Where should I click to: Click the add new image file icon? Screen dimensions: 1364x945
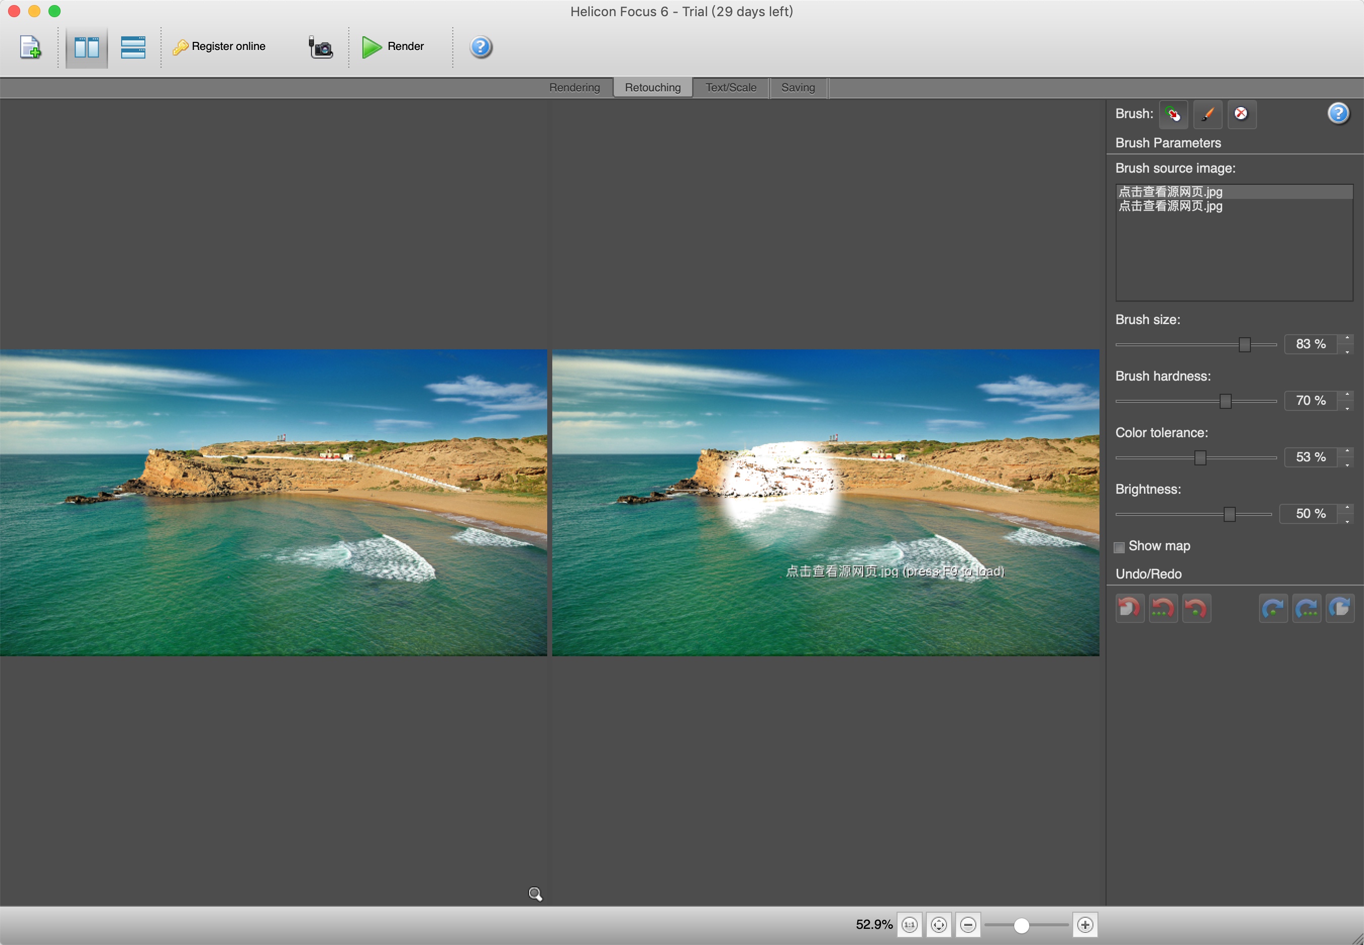(30, 47)
